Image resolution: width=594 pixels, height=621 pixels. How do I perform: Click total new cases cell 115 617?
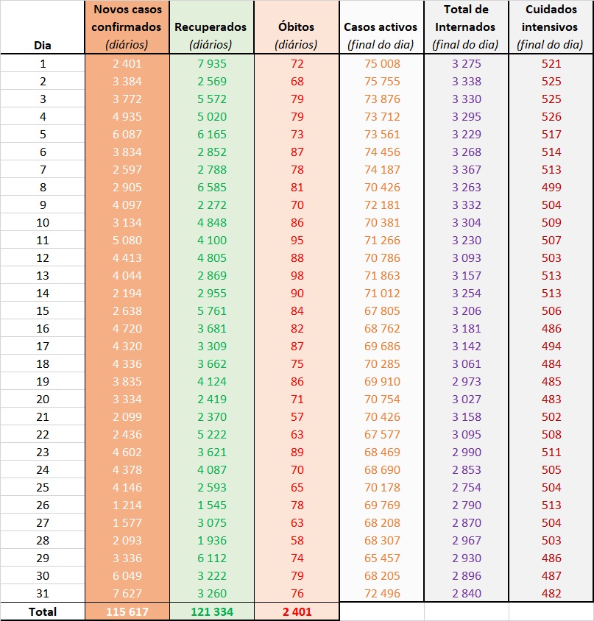pyautogui.click(x=127, y=611)
